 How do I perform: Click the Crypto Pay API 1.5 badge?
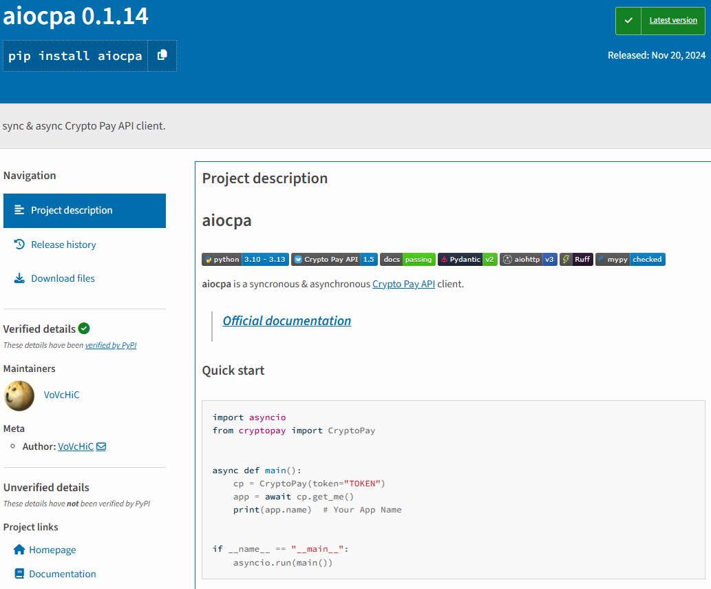pos(335,259)
